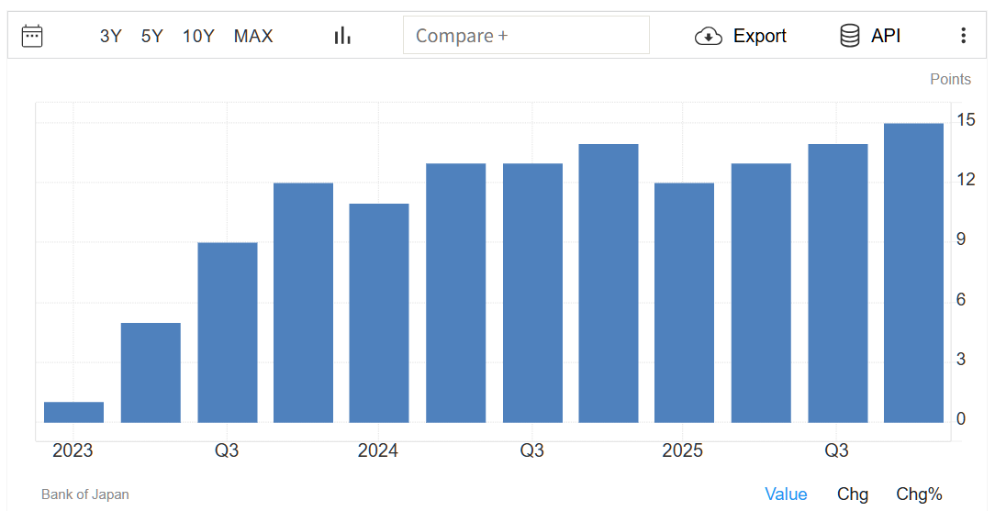Switch the view to Value
The height and width of the screenshot is (511, 995).
point(786,494)
